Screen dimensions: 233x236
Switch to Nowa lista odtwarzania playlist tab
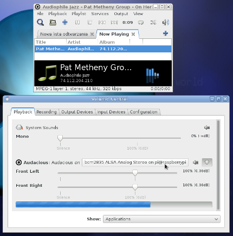pos(64,34)
